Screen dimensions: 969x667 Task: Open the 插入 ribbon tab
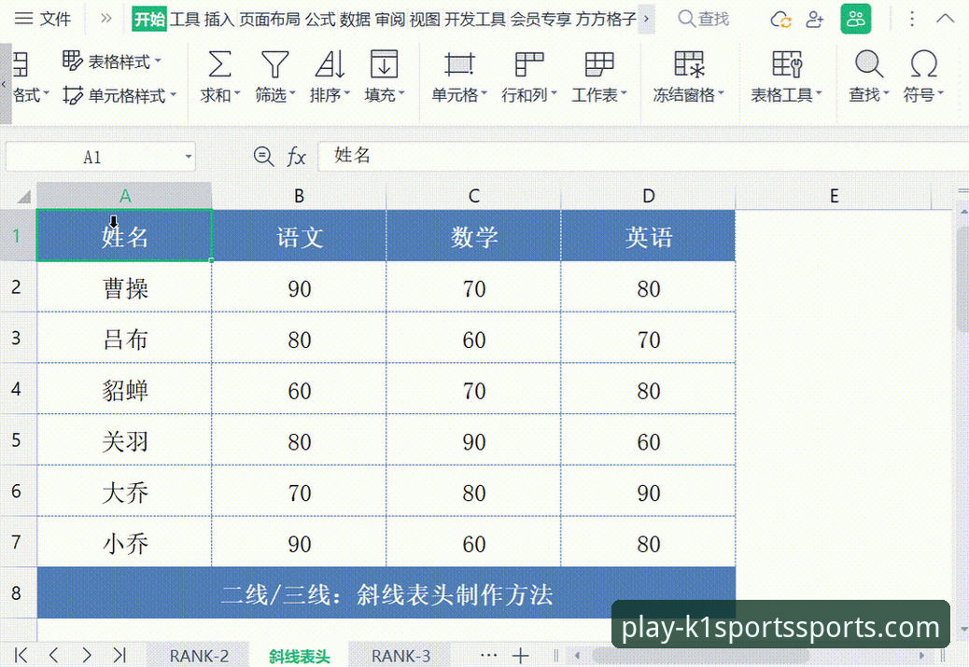pyautogui.click(x=219, y=20)
